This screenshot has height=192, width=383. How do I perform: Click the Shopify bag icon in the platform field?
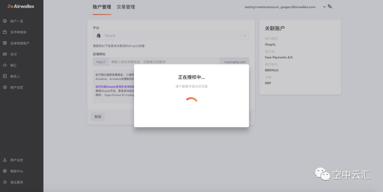(99, 35)
